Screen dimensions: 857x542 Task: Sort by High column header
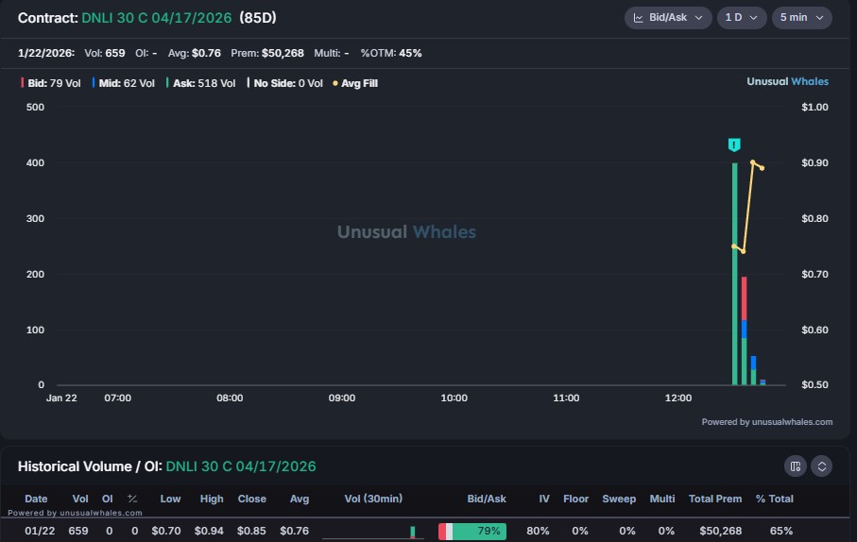click(212, 499)
